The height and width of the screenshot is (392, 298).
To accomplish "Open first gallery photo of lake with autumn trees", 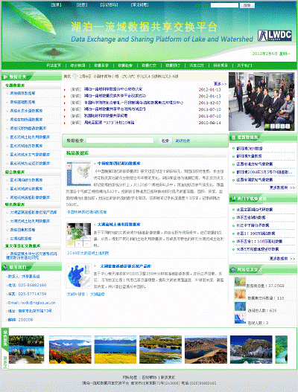I will 27,350.
